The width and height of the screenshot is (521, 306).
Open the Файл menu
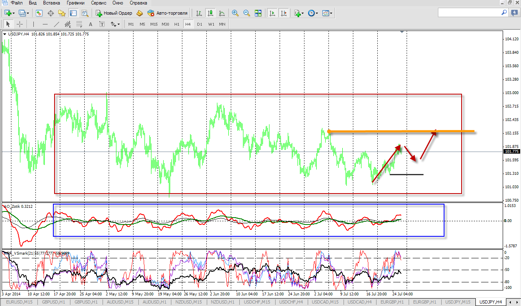pyautogui.click(x=17, y=3)
